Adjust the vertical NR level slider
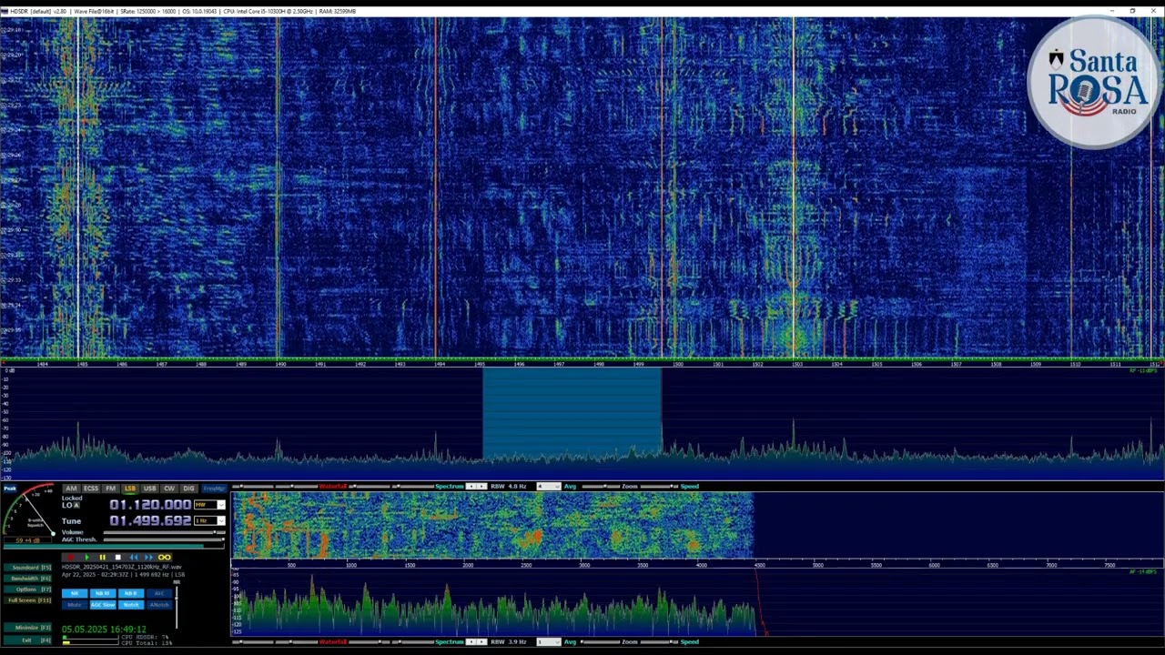This screenshot has height=655, width=1165. click(x=177, y=607)
